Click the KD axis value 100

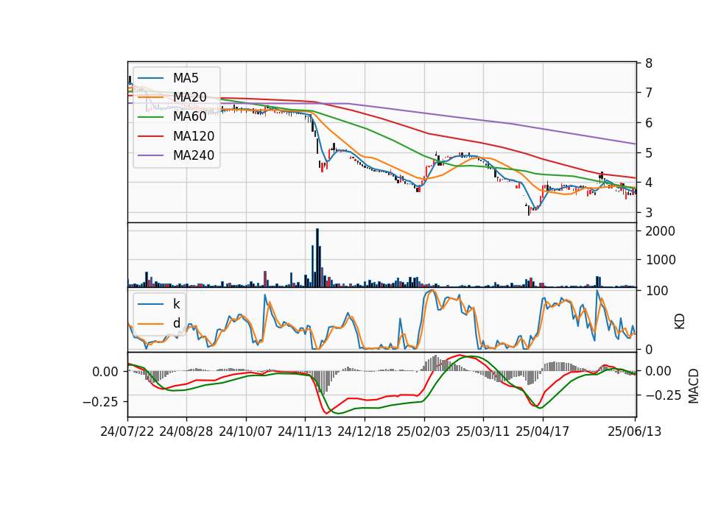pos(657,291)
